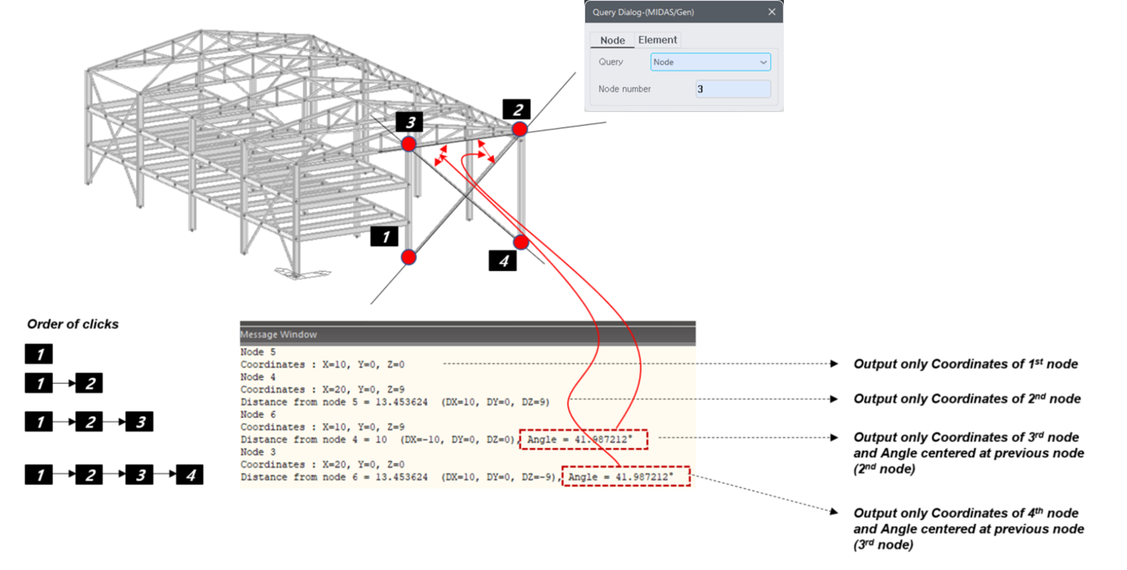This screenshot has height=570, width=1127.
Task: Click badge 3 in the third click sequence
Action: point(141,421)
